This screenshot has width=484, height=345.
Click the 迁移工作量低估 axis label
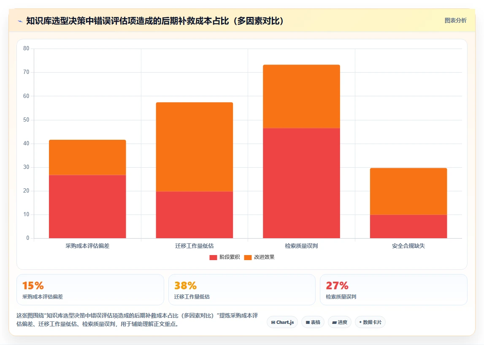195,246
